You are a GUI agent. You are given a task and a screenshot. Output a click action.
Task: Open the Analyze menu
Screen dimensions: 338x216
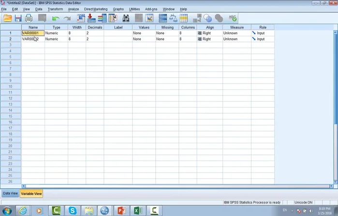73,9
